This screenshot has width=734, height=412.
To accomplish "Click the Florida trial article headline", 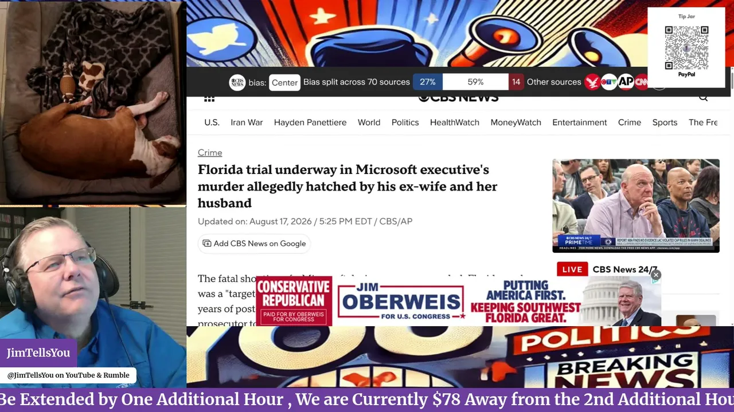I will 348,186.
